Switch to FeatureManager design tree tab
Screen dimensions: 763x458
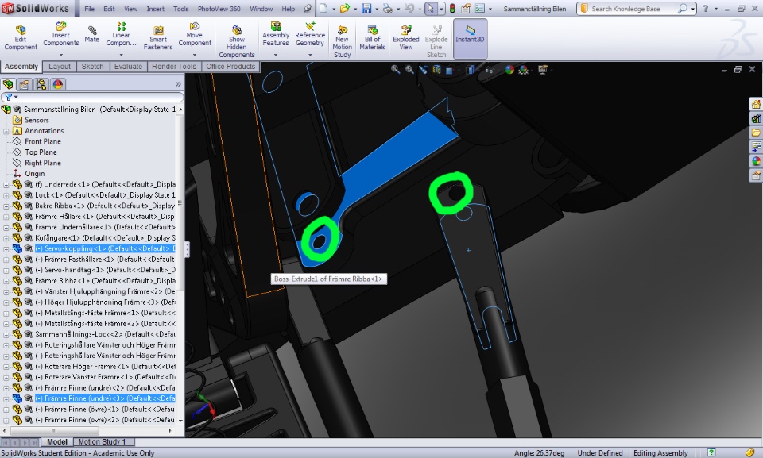pos(8,85)
